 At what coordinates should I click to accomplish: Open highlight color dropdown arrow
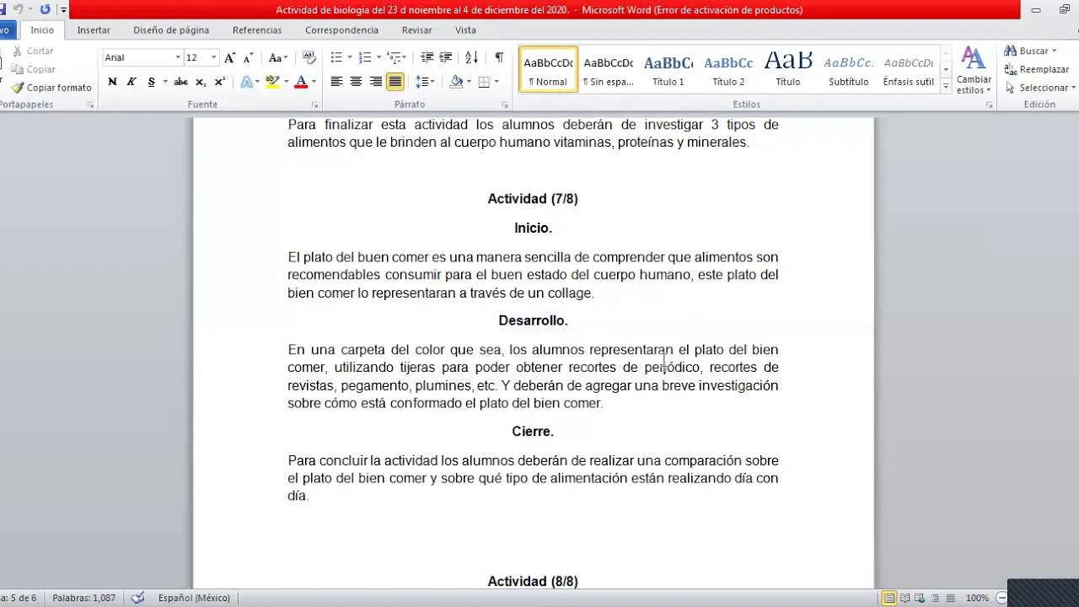click(x=286, y=82)
